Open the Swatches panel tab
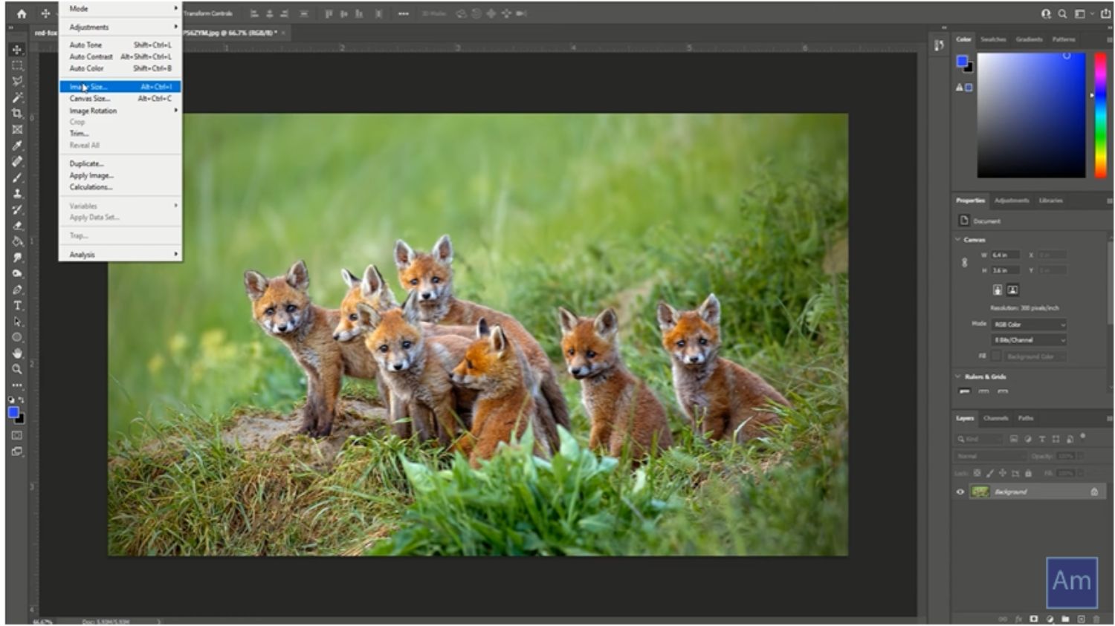The width and height of the screenshot is (1115, 626). pos(993,39)
